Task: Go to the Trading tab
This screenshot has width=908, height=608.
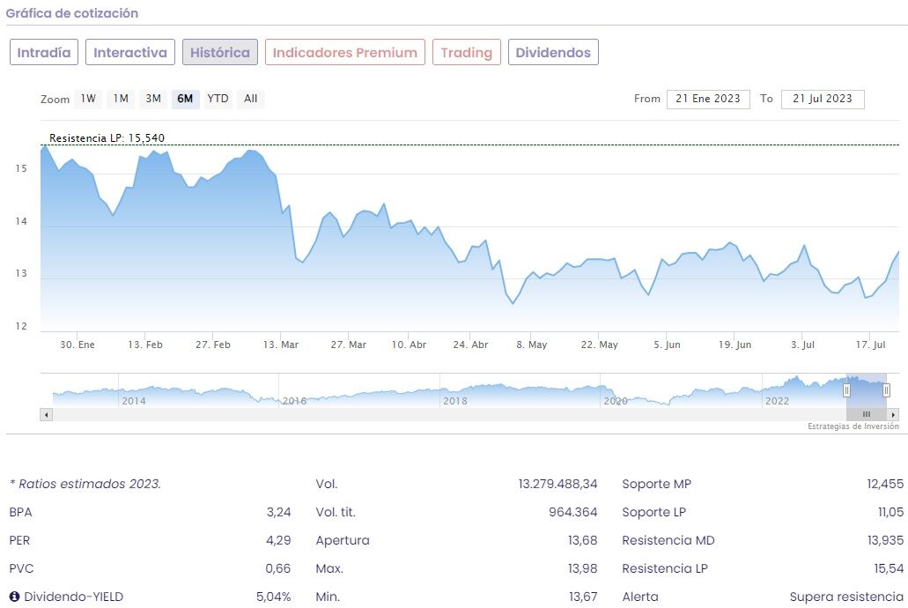Action: click(467, 52)
